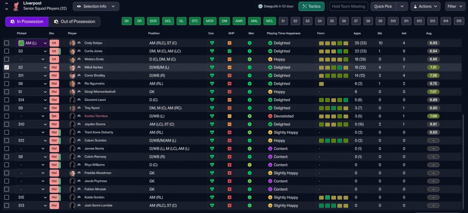Switch to the Out of Possession tab
The height and width of the screenshot is (213, 468).
(x=75, y=22)
